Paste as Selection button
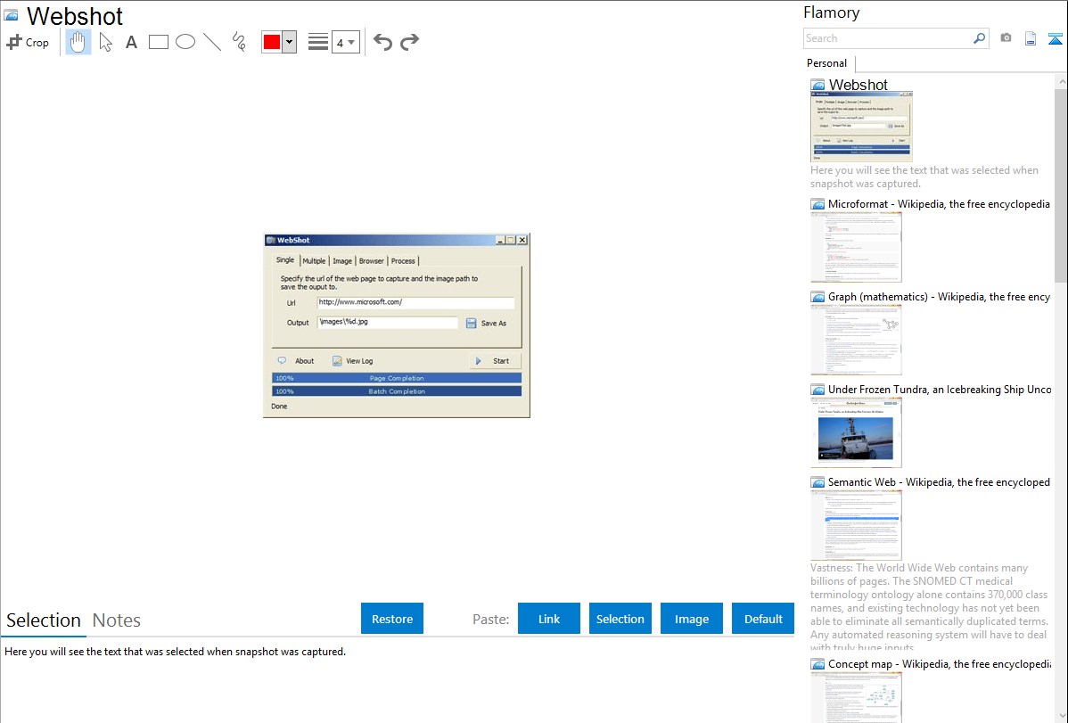This screenshot has width=1068, height=723. coord(620,619)
